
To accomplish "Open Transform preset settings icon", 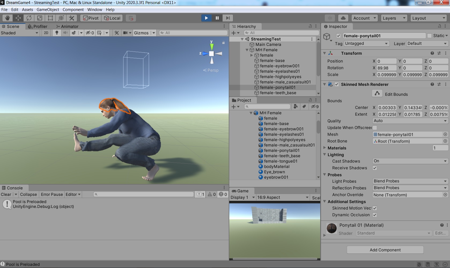I will click(439, 53).
